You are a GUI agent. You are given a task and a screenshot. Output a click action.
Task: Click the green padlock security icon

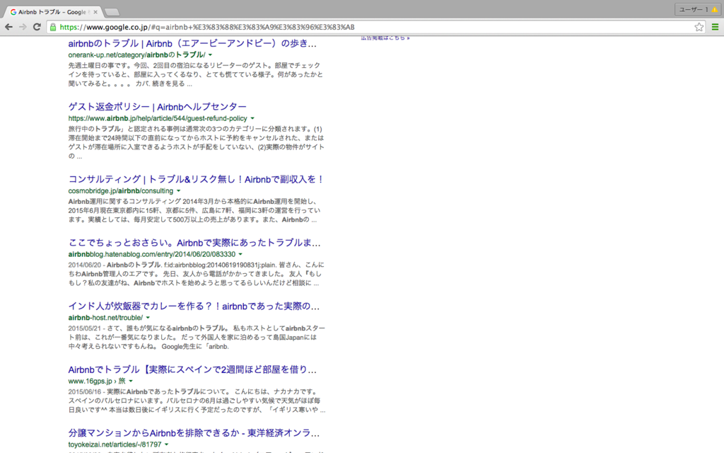[x=53, y=28]
